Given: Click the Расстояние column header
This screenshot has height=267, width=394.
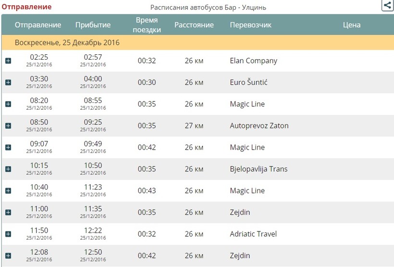Looking at the screenshot, I should click(x=194, y=25).
